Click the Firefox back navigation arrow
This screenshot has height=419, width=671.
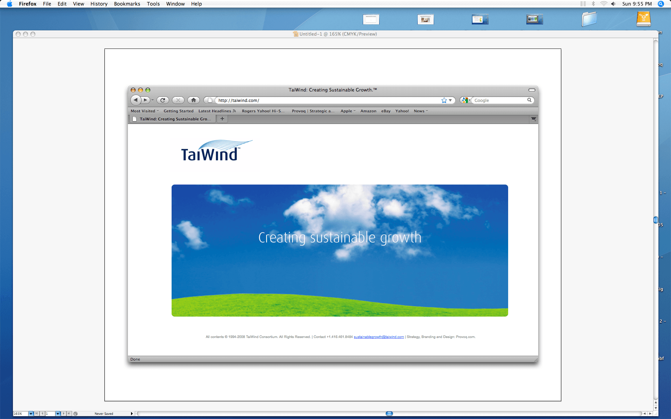point(135,101)
